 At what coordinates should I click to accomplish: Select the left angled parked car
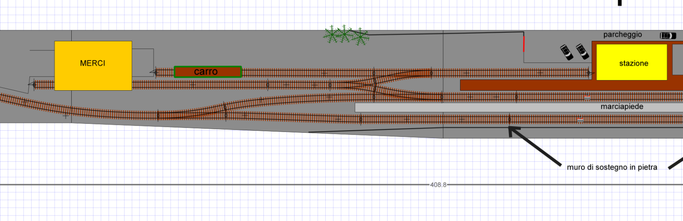click(x=566, y=52)
